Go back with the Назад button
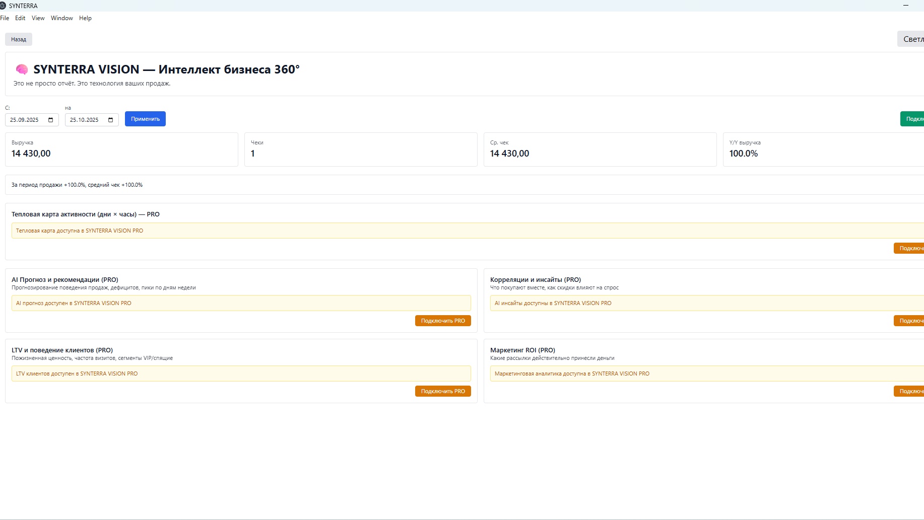This screenshot has width=924, height=520. pos(19,39)
